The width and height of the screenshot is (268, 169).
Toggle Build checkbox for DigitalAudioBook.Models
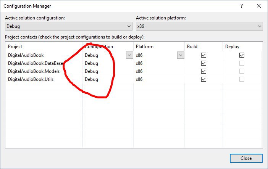tap(203, 71)
